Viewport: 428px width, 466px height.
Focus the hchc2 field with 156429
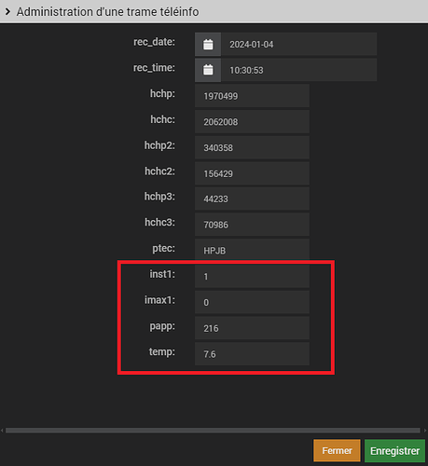[x=252, y=173]
